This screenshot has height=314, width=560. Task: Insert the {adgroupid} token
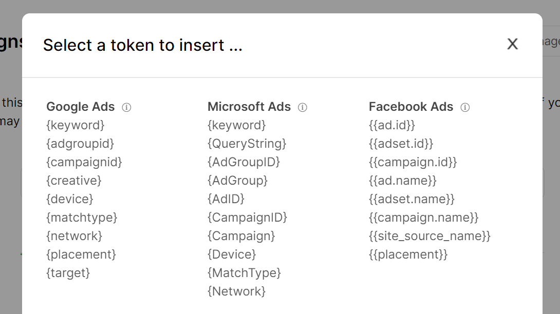80,144
